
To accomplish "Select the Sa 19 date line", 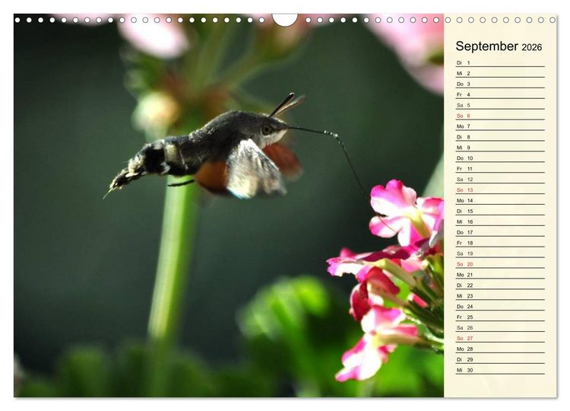I will click(x=500, y=253).
